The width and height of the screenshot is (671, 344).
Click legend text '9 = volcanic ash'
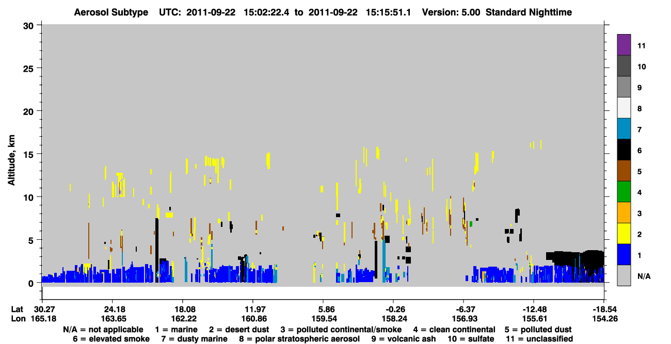point(404,339)
